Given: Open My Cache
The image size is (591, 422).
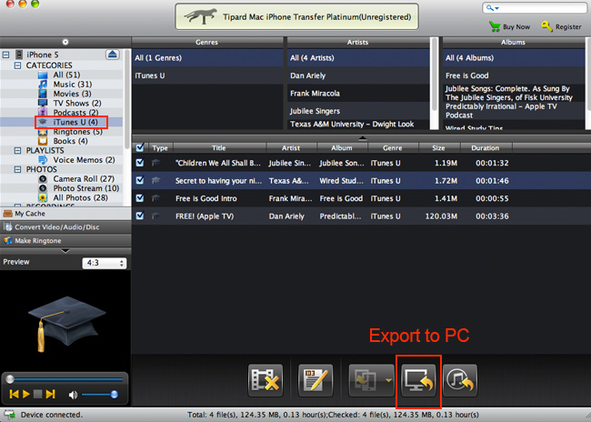Looking at the screenshot, I should tap(65, 214).
